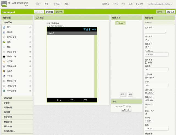Toggle 显示隐藏组件 checkbox in viewer
Image resolution: width=176 pixels, height=135 pixels.
click(x=48, y=23)
